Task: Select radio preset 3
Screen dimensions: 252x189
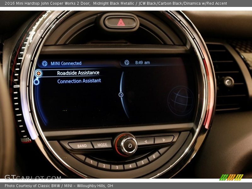Action: pyautogui.click(x=117, y=167)
